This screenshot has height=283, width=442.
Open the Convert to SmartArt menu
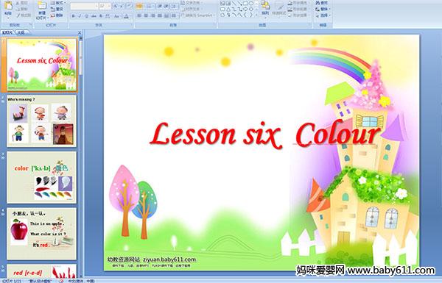point(198,15)
